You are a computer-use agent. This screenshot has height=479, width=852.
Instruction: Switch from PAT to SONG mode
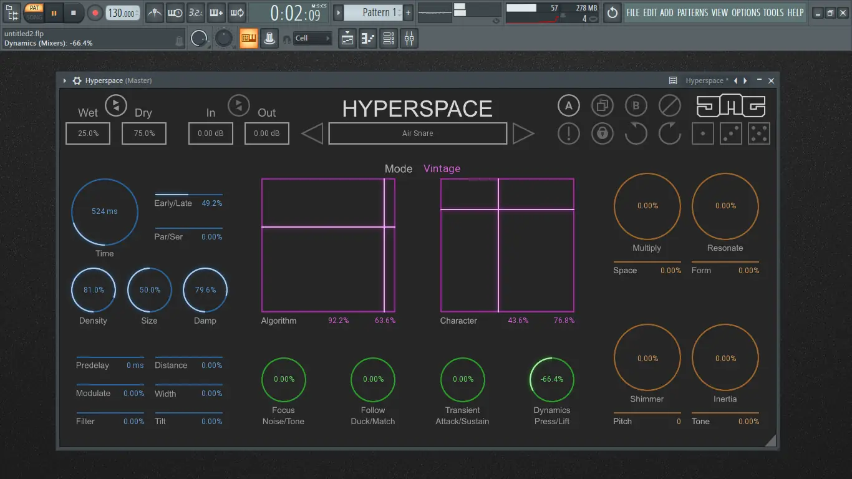pos(34,16)
